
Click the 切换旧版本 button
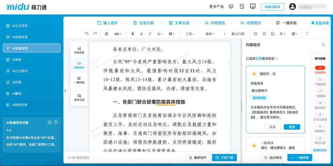(x=272, y=7)
